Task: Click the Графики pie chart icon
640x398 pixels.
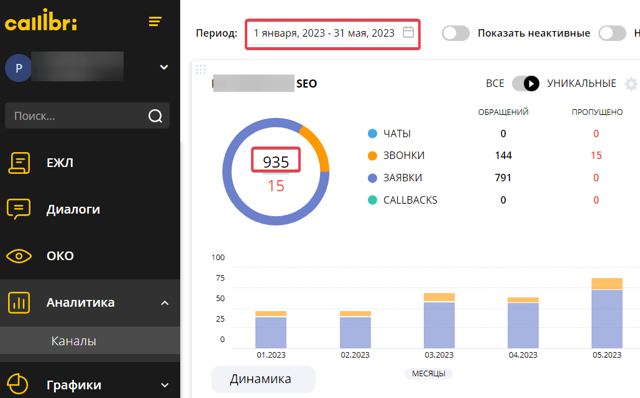Action: [19, 384]
